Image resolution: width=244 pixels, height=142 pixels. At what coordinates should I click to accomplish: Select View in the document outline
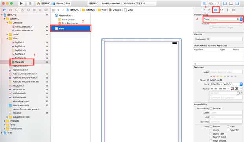[71, 28]
